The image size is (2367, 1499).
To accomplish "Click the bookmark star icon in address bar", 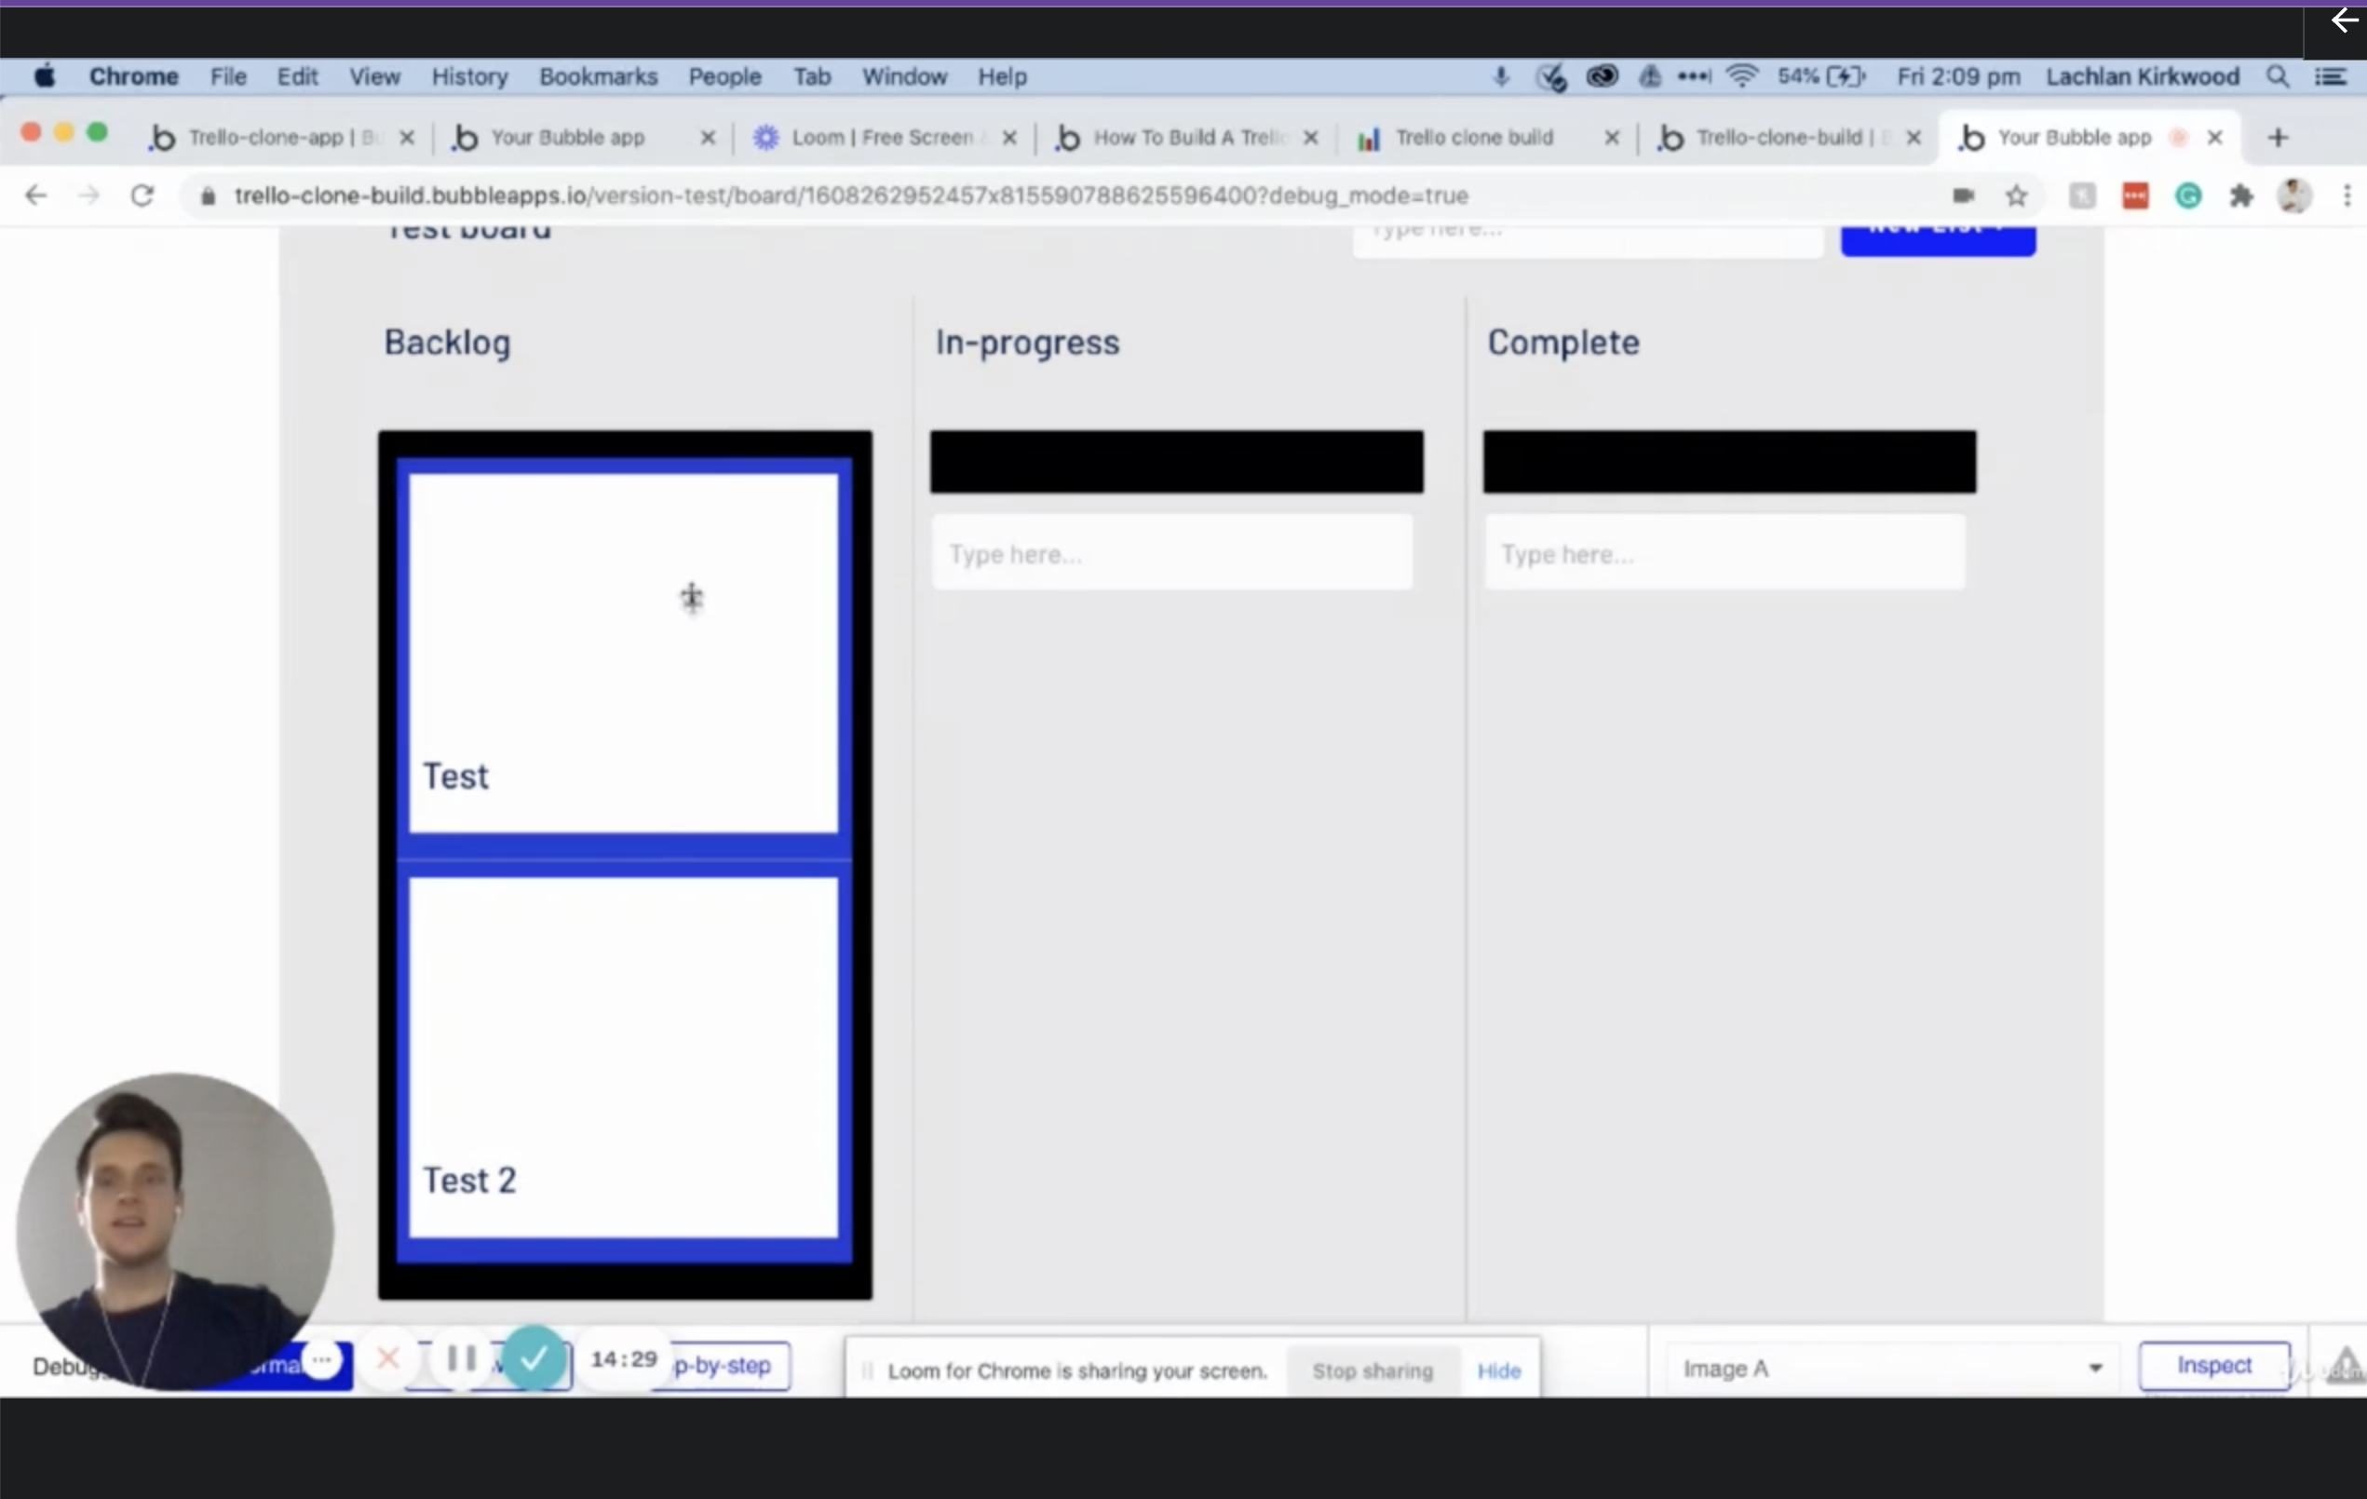I will point(2016,196).
